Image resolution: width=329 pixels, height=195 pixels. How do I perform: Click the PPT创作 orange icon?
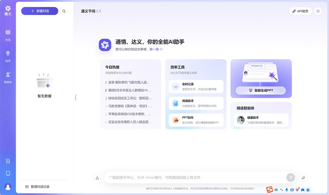[x=176, y=120]
